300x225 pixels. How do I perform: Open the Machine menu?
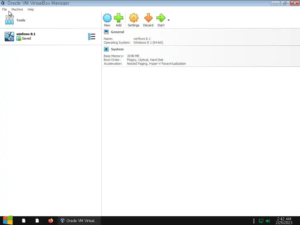click(17, 9)
